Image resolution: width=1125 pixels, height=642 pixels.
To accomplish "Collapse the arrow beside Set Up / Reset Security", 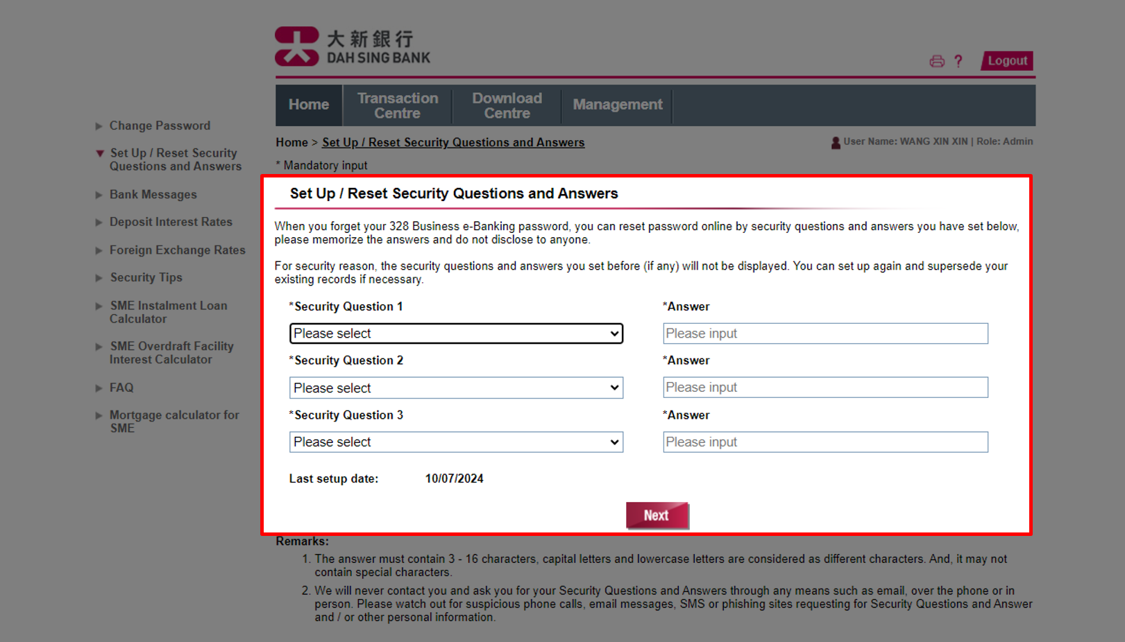I will [x=100, y=153].
